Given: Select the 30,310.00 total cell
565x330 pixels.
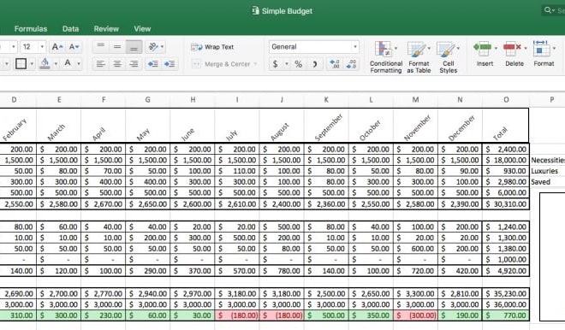Looking at the screenshot, I should [506, 204].
